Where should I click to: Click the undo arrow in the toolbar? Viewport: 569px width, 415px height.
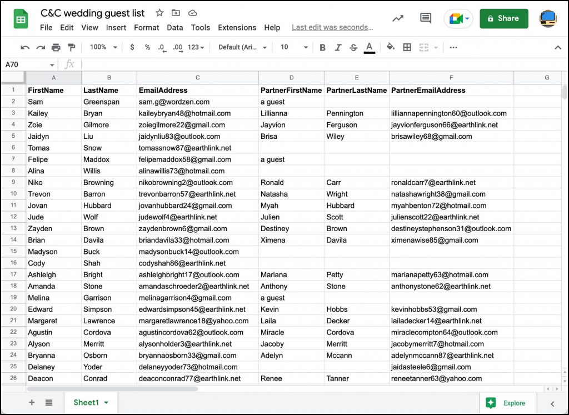(x=25, y=48)
